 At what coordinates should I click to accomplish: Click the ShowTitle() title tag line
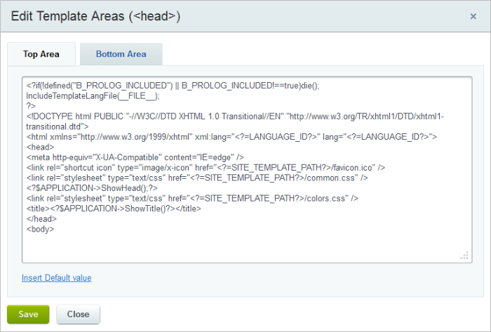point(114,208)
